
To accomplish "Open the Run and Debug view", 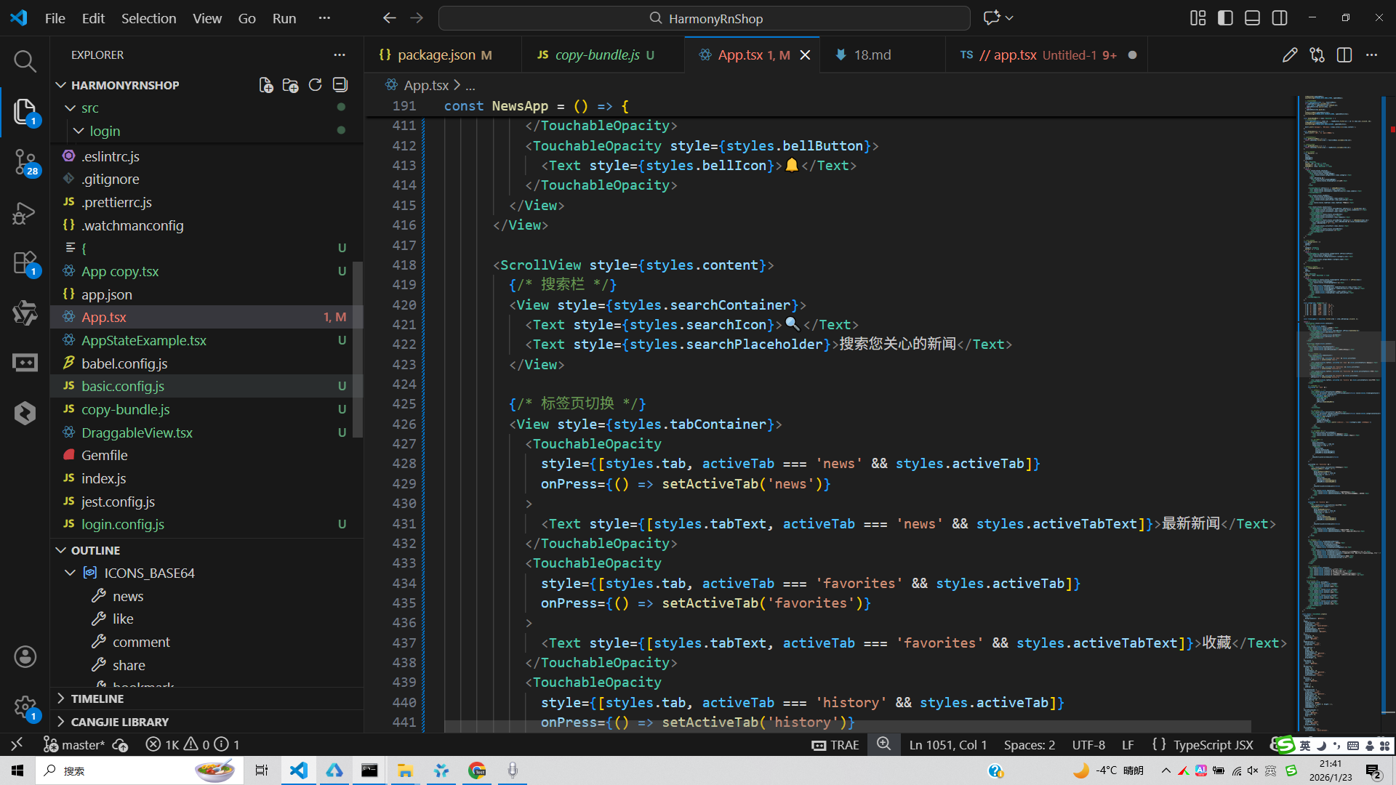I will [25, 213].
